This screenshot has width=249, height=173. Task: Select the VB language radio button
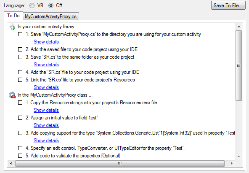pos(32,5)
